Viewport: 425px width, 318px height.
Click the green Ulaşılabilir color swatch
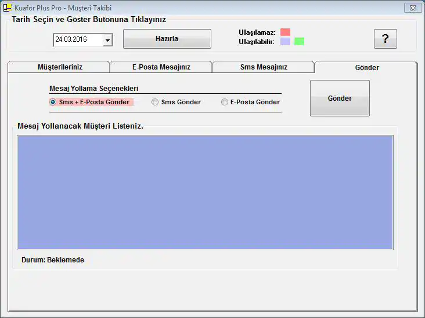(299, 42)
